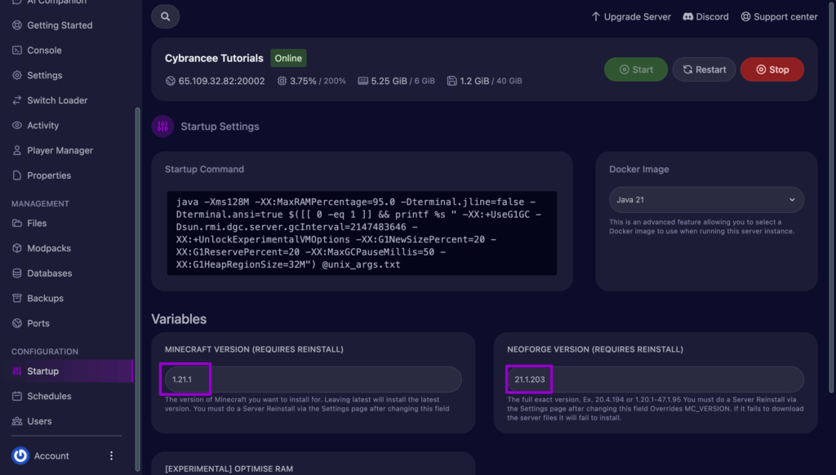Image resolution: width=836 pixels, height=475 pixels.
Task: Click the NeoForge Version input field
Action: tap(656, 380)
